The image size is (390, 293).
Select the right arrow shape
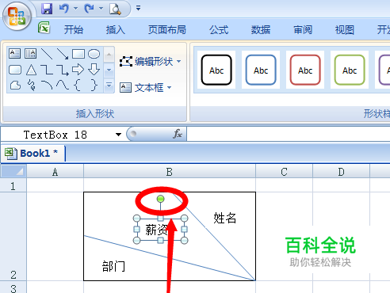[78, 70]
